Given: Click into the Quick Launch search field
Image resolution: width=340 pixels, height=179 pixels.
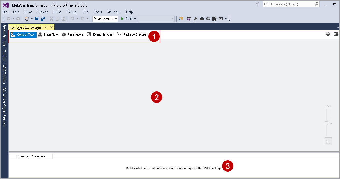Looking at the screenshot, I should coord(288,4).
